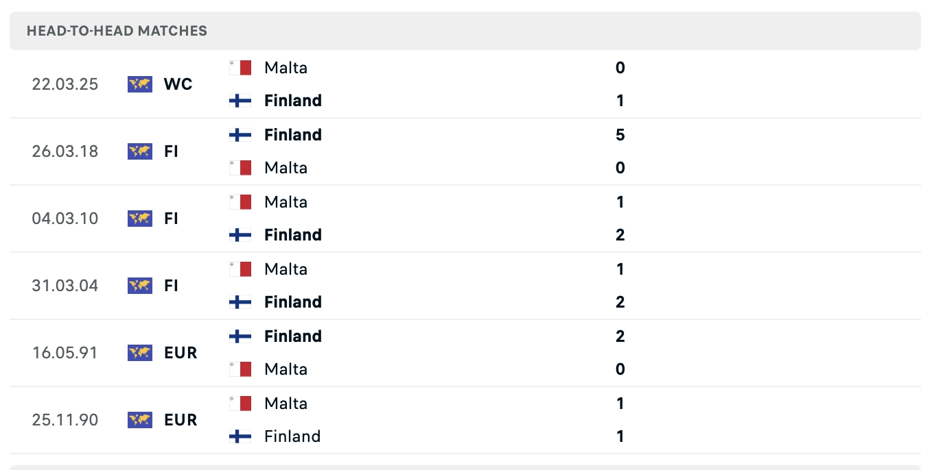Select the FI competition globe icon next to 26.03.18
Image resolution: width=932 pixels, height=470 pixels.
point(139,151)
